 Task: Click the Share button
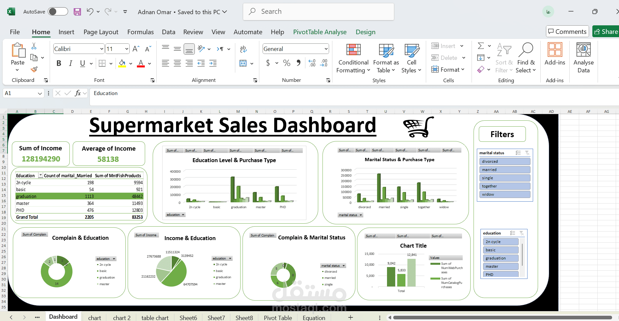606,32
